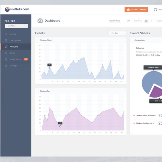Click the Try Enterprise button

[136, 9]
